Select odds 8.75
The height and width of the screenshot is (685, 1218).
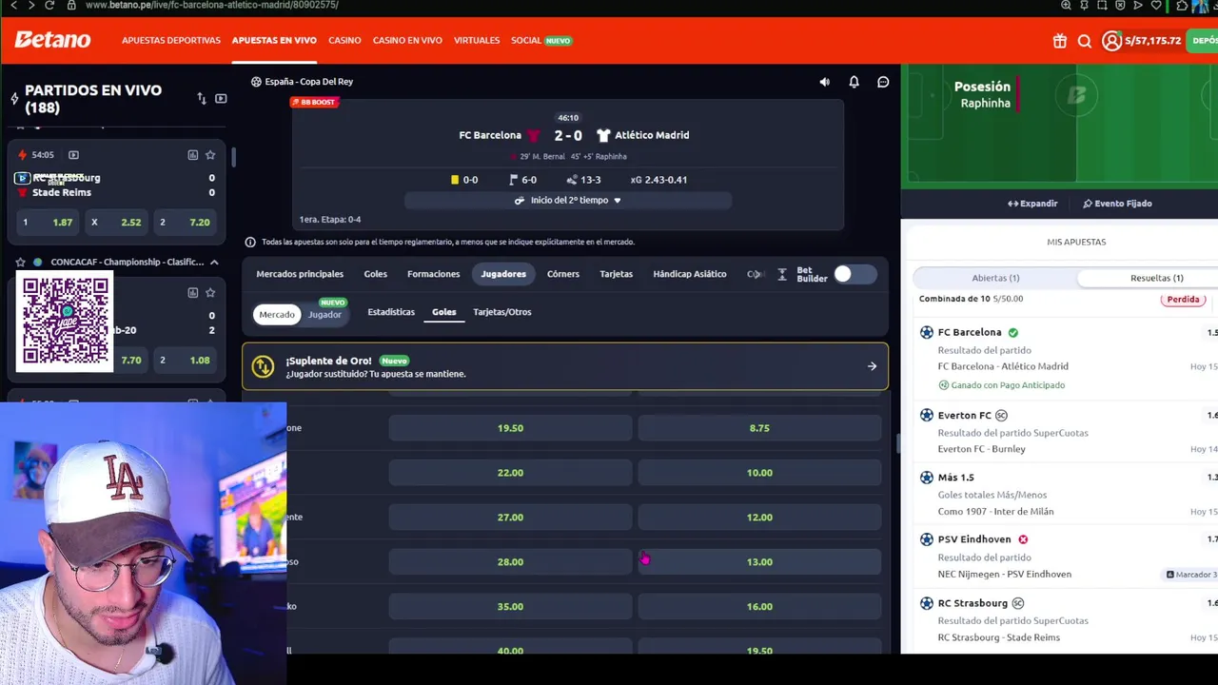[759, 428]
